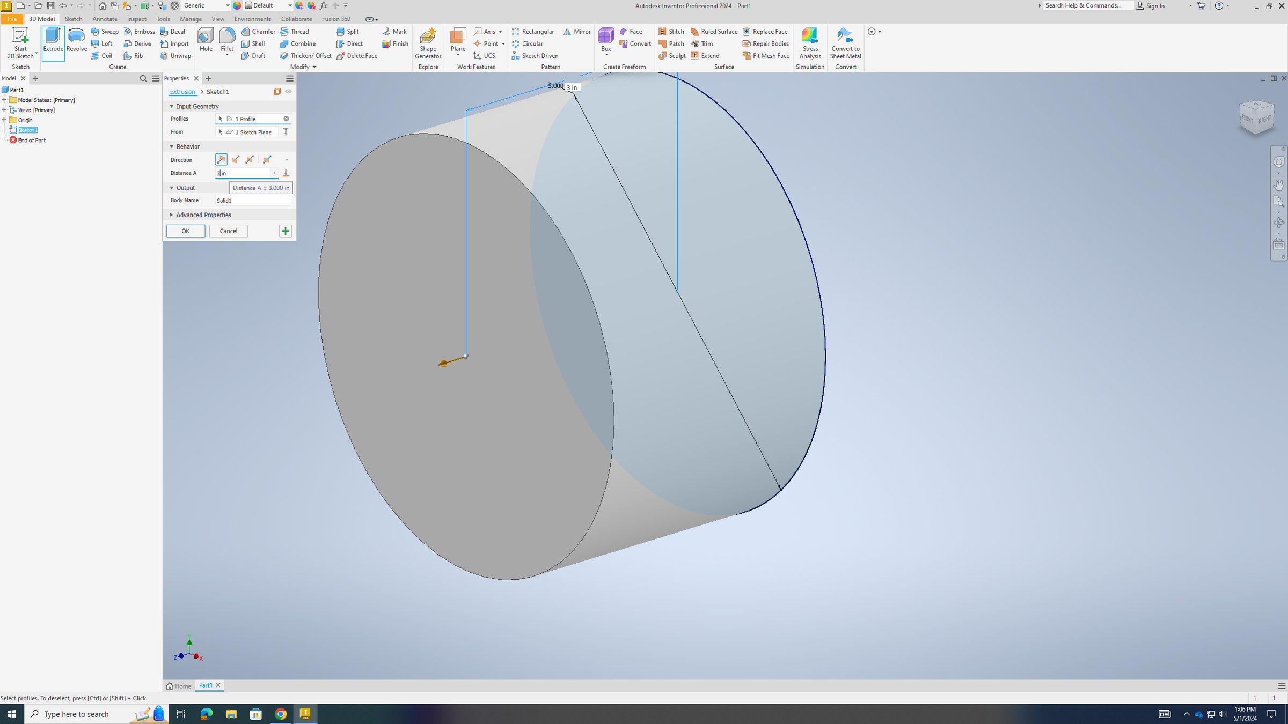The image size is (1288, 724).
Task: Start a 2D Sketch
Action: click(20, 43)
